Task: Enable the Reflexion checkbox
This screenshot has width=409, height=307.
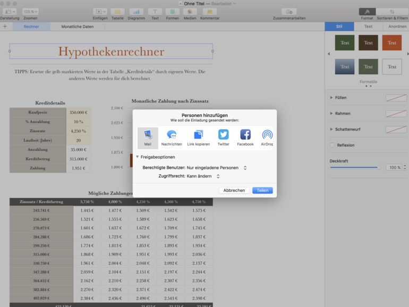Action: (x=333, y=145)
